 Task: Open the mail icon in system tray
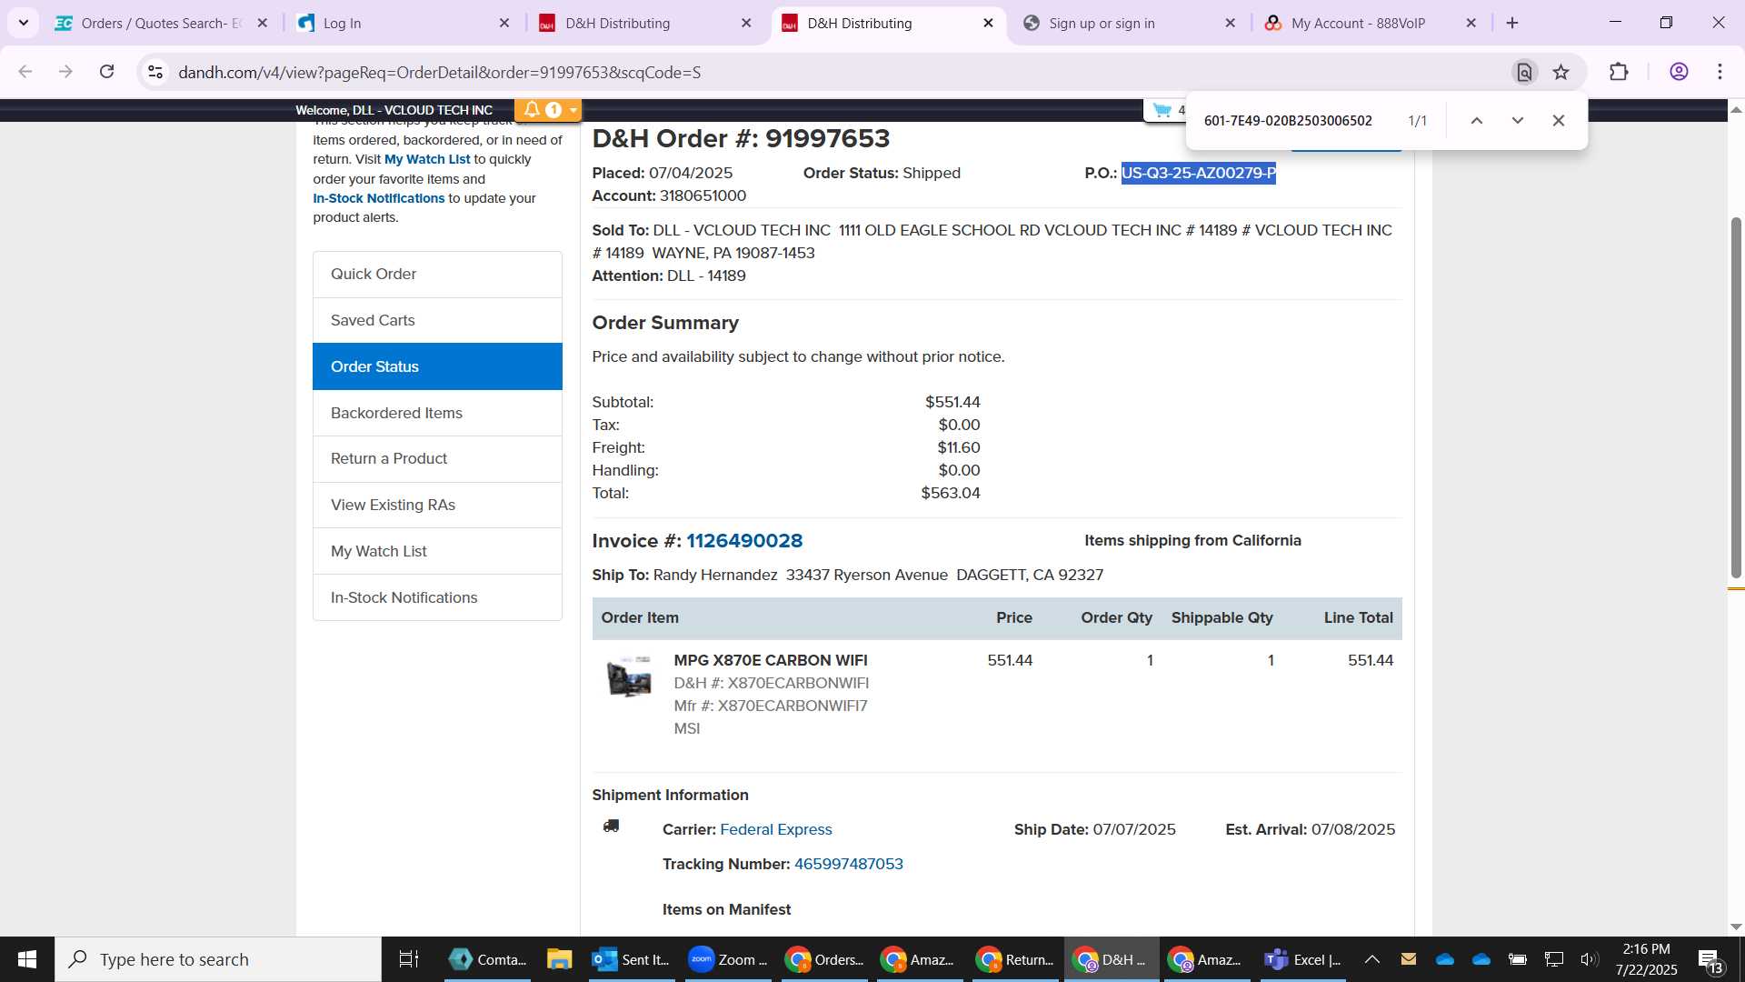coord(1409,959)
